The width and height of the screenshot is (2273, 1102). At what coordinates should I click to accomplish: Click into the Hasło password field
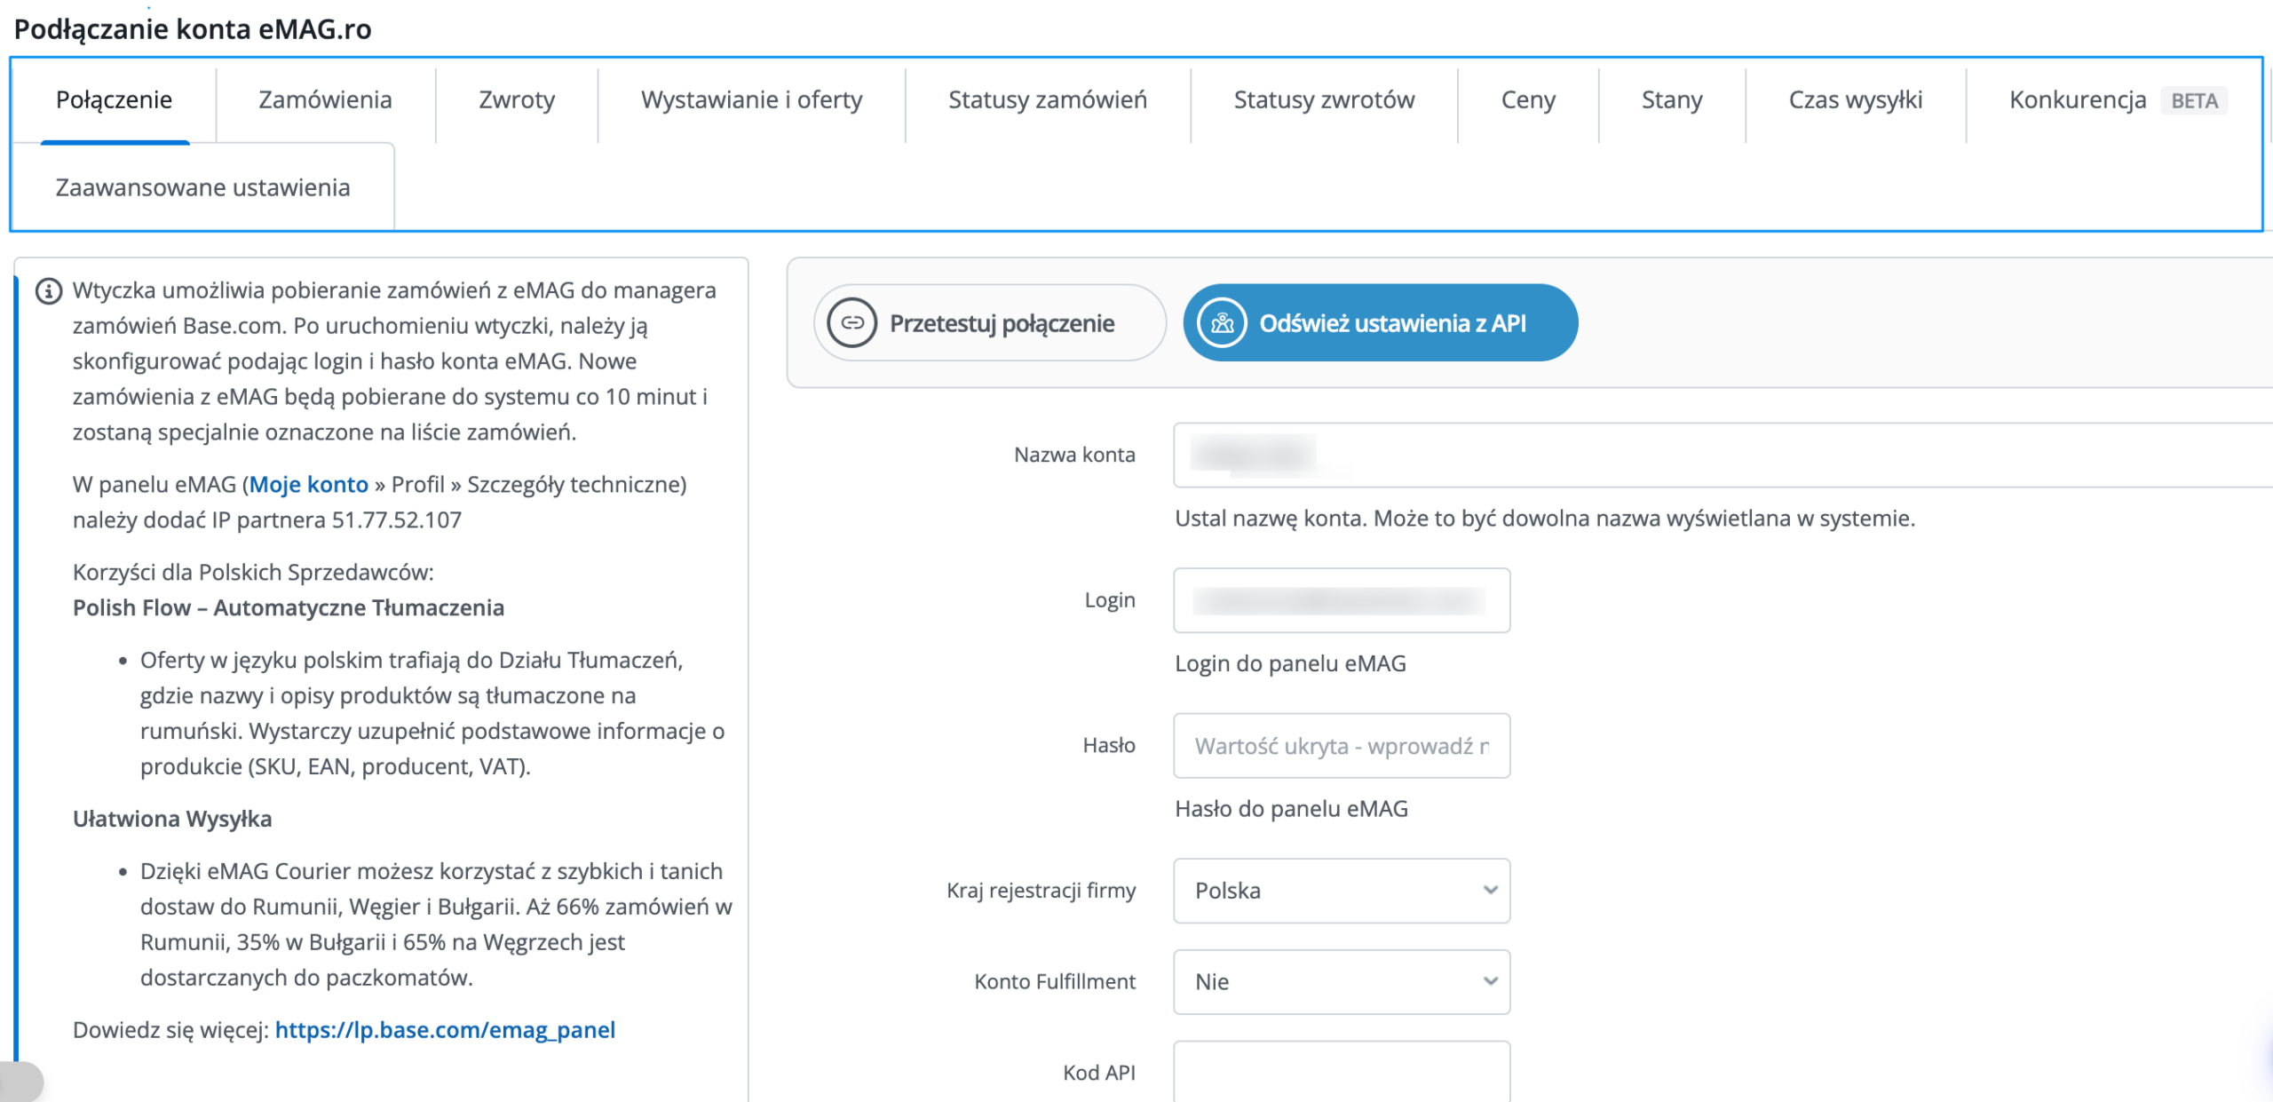click(1342, 746)
